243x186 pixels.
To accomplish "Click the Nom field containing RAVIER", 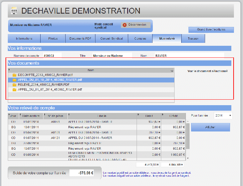I will tap(189, 56).
